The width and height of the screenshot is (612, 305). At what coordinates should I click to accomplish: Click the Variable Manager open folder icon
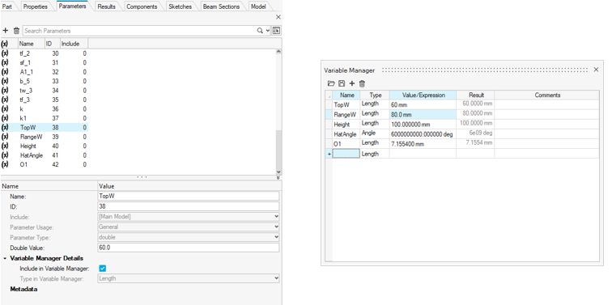pyautogui.click(x=331, y=83)
